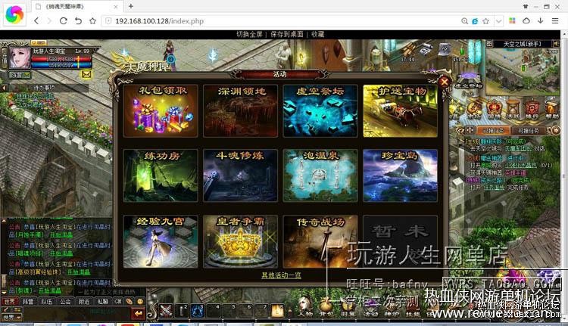This screenshot has width=568, height=326.
Task: Toggle the task panel arrow button
Action: 556,130
